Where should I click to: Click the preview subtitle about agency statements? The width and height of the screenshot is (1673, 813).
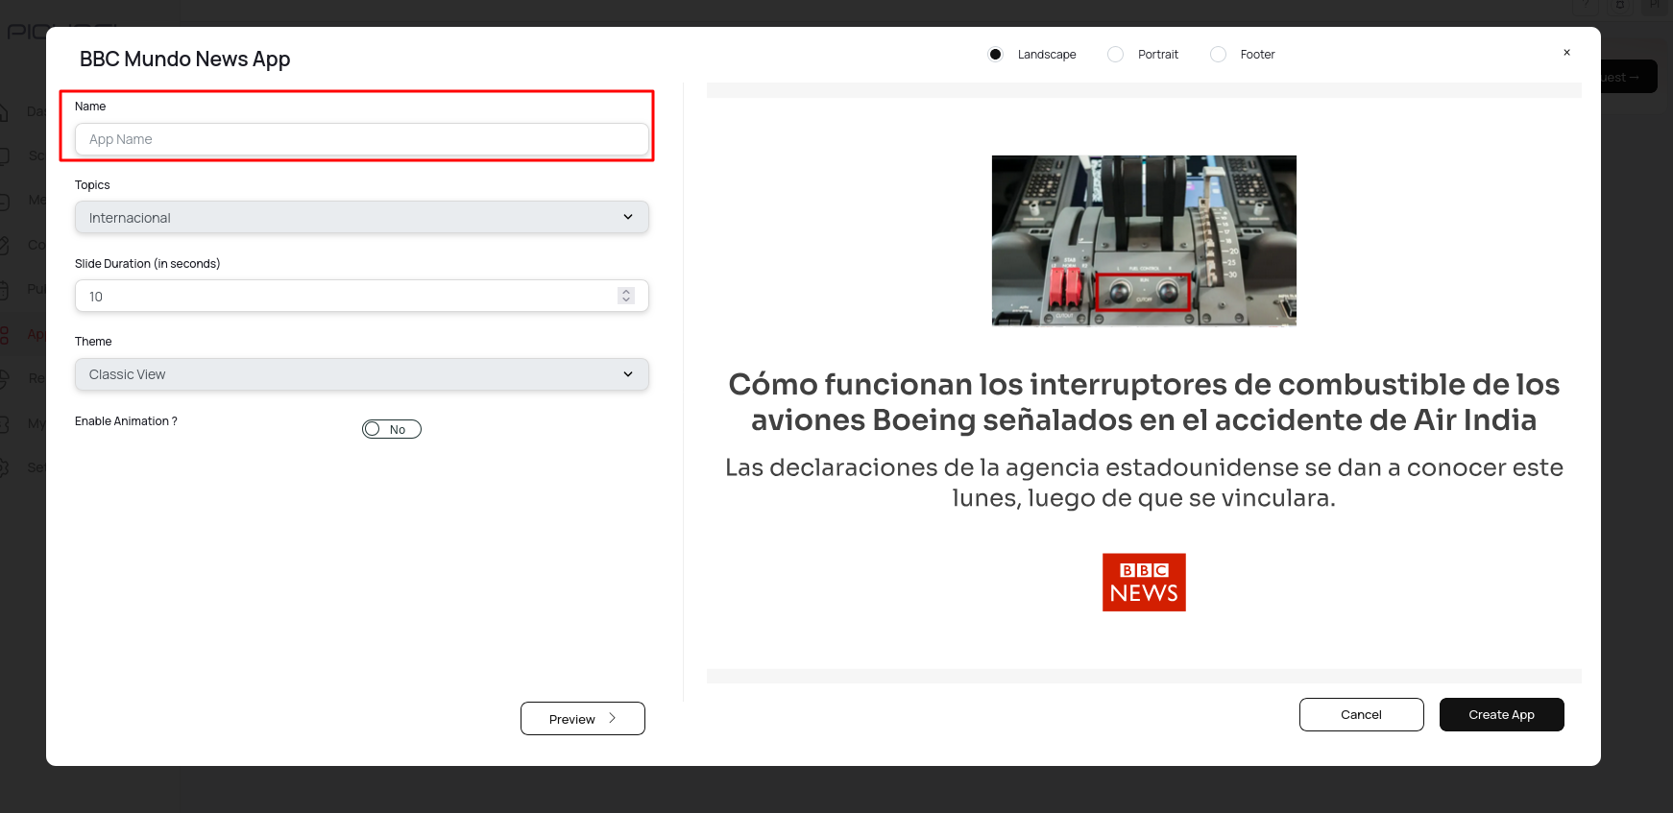pos(1143,482)
